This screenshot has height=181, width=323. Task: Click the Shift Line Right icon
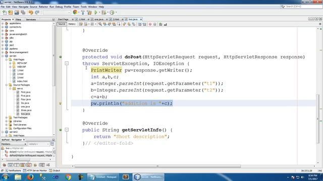click(x=144, y=24)
